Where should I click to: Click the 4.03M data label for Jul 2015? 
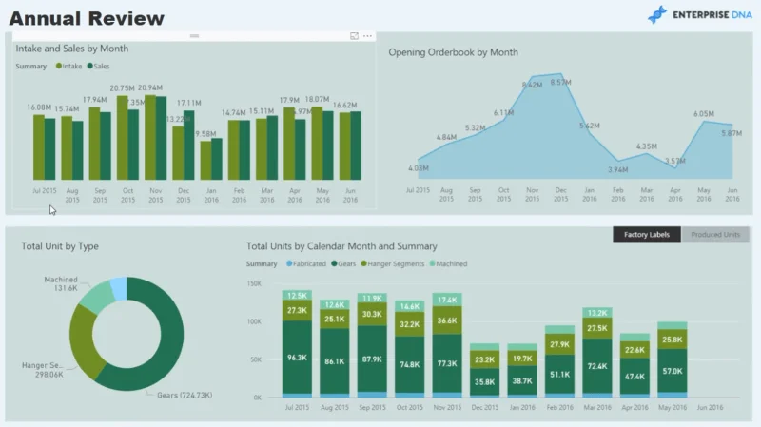coord(418,168)
